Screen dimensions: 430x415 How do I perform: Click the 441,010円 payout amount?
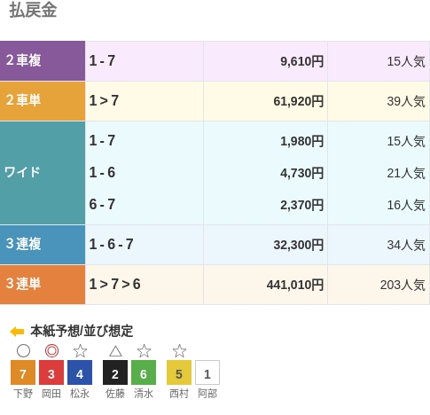click(x=295, y=285)
